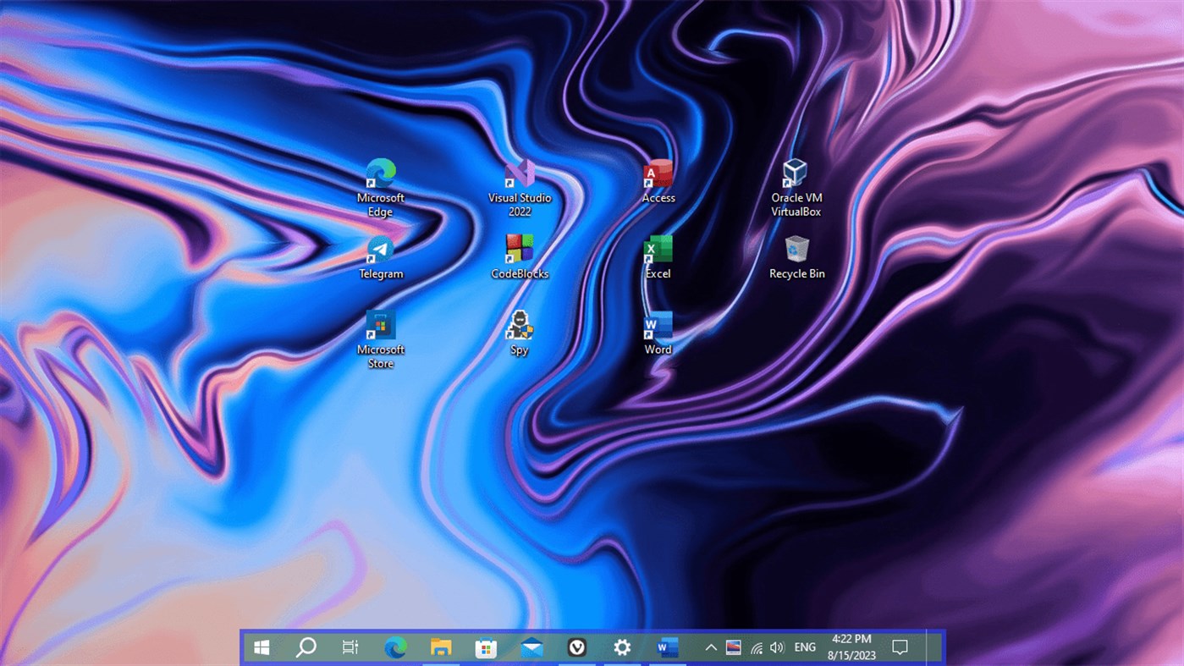Launch Excel from the desktop
The image size is (1184, 666).
[x=658, y=249]
